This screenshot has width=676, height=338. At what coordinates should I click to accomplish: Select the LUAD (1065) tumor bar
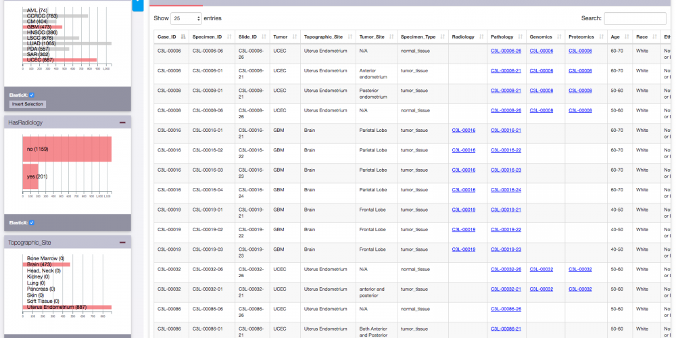[x=67, y=43]
